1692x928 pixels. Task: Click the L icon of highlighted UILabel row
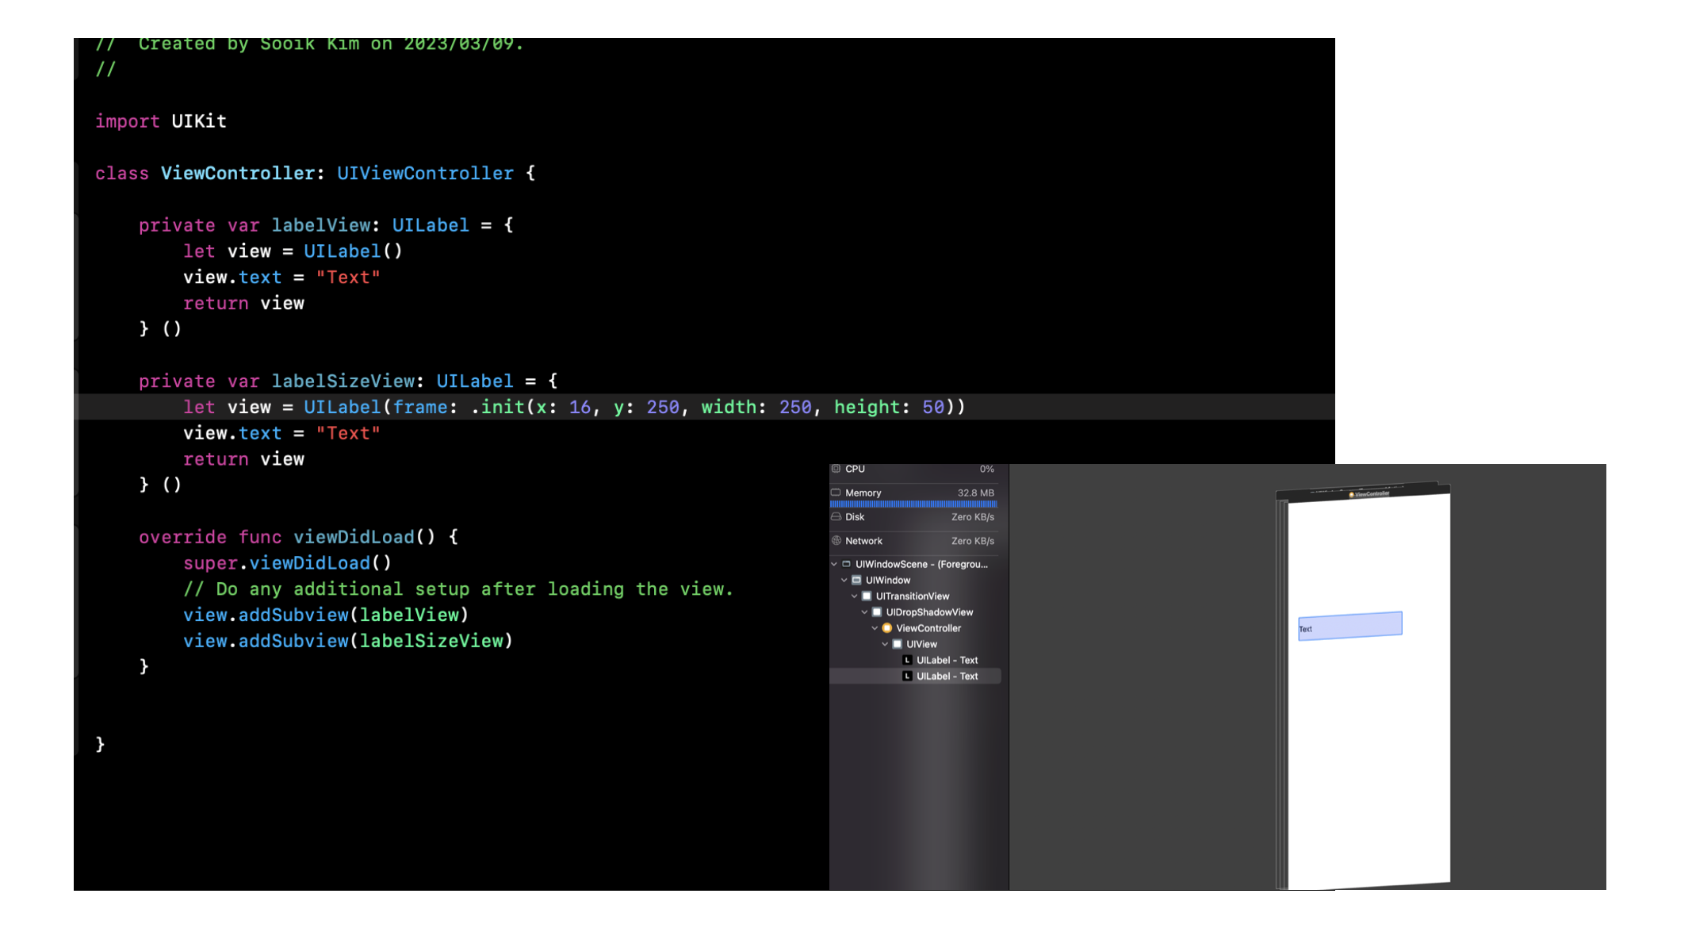click(x=907, y=677)
